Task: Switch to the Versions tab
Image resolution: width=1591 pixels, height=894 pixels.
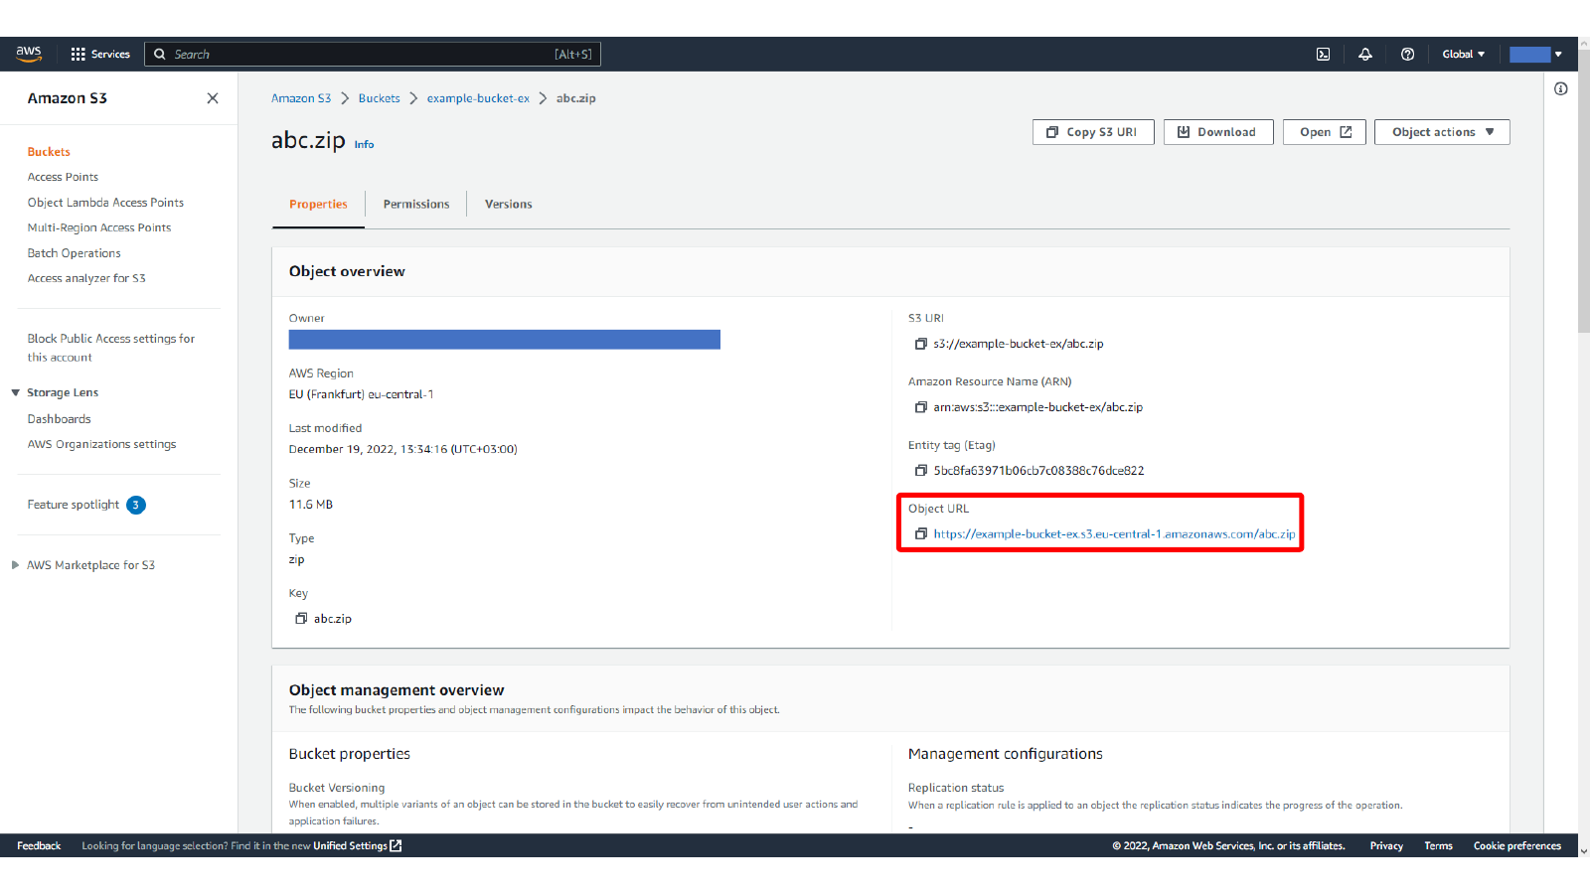Action: 509,205
